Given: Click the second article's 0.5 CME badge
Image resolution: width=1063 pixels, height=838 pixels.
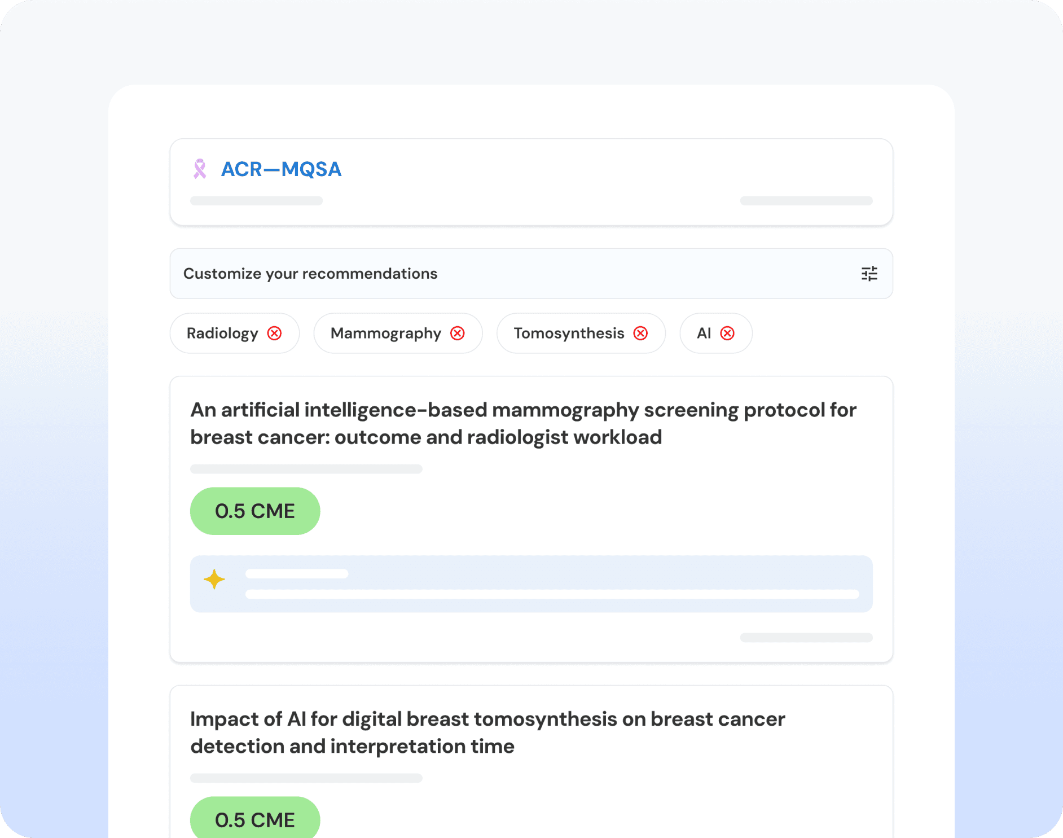Looking at the screenshot, I should [255, 819].
